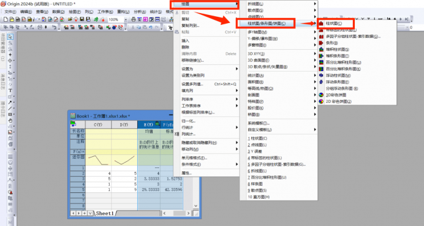Open the 统计(S) menu
This screenshot has width=424, height=226.
point(156,12)
